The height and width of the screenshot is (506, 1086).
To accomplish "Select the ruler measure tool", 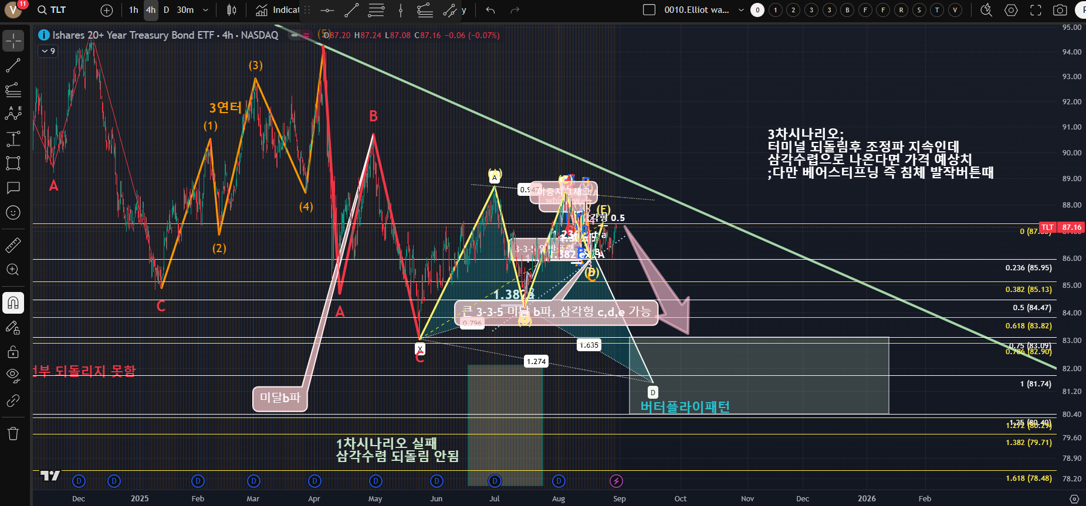I will (x=13, y=245).
